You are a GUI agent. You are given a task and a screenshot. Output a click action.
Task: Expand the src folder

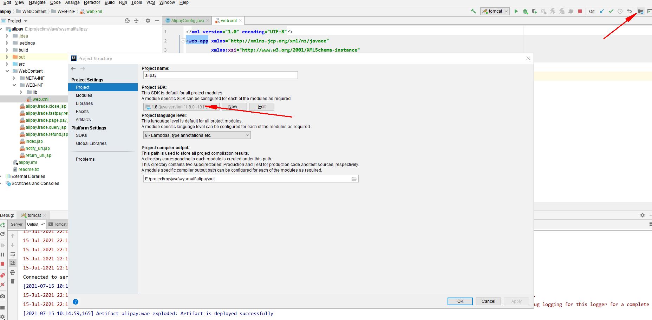(x=7, y=64)
